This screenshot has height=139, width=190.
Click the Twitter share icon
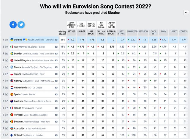coord(21,25)
